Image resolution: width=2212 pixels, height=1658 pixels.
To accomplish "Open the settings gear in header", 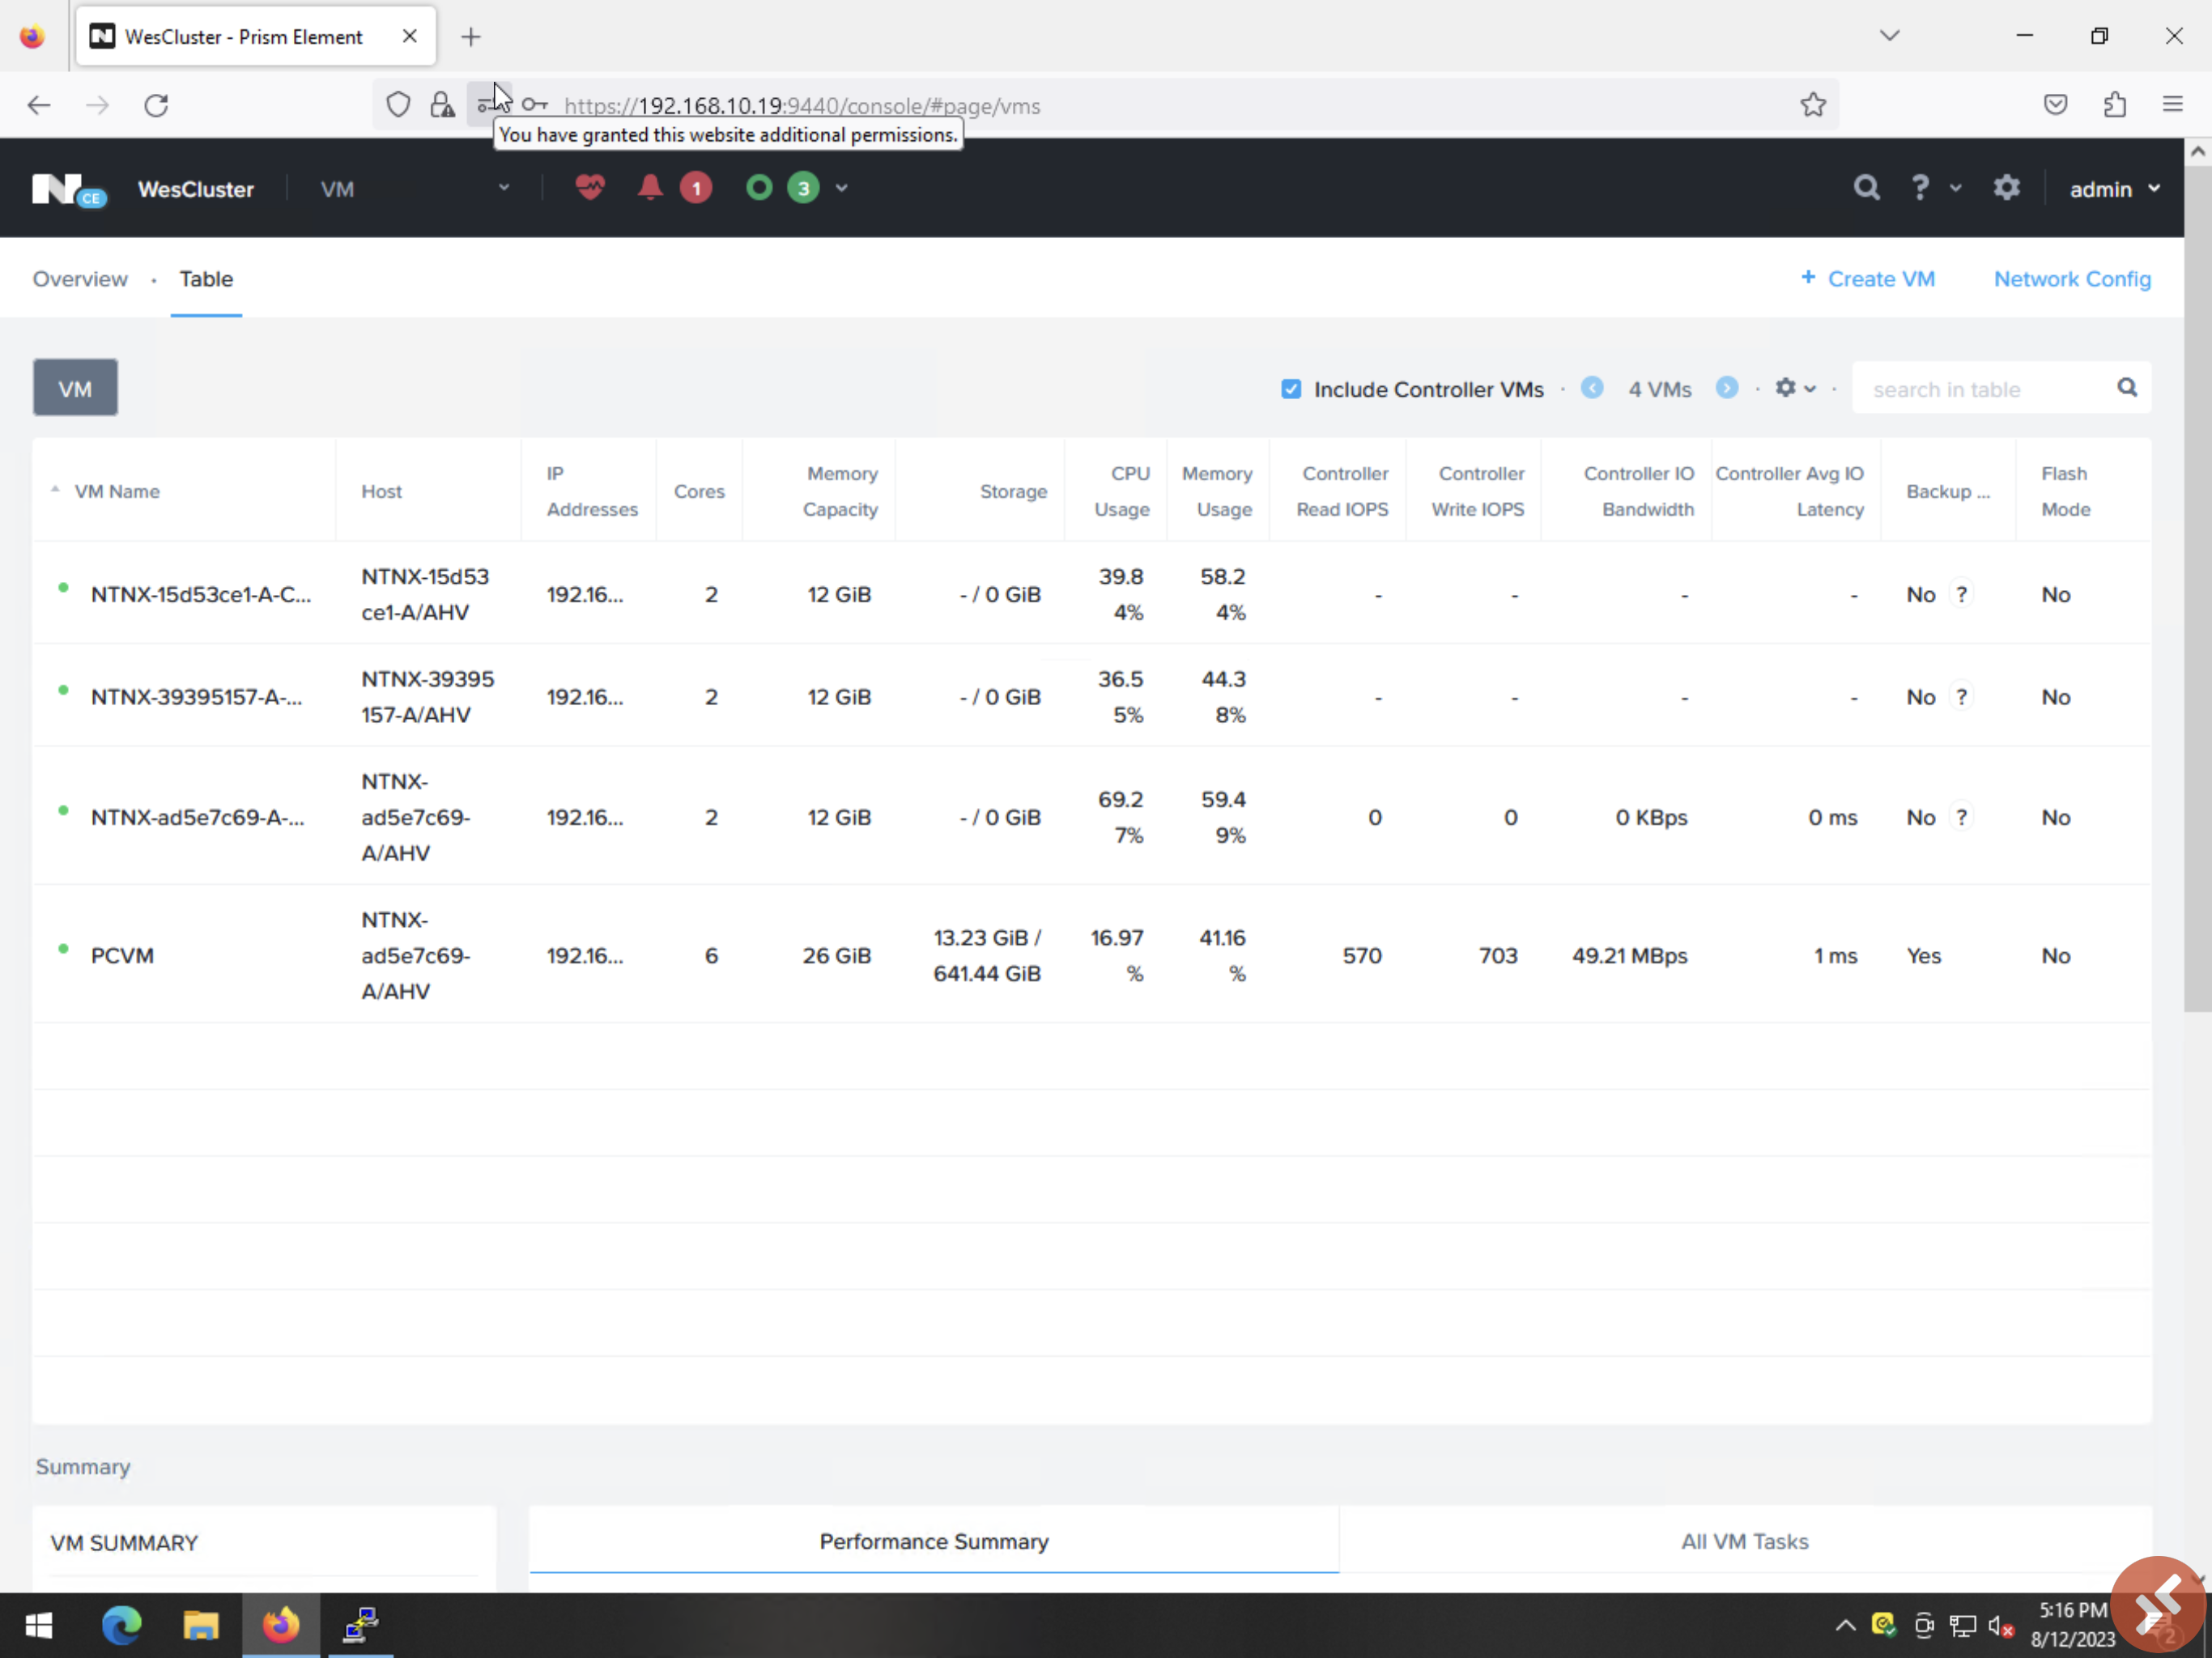I will (x=2006, y=188).
